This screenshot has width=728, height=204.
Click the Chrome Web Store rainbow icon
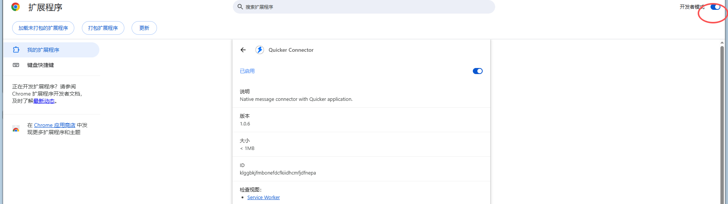(16, 129)
